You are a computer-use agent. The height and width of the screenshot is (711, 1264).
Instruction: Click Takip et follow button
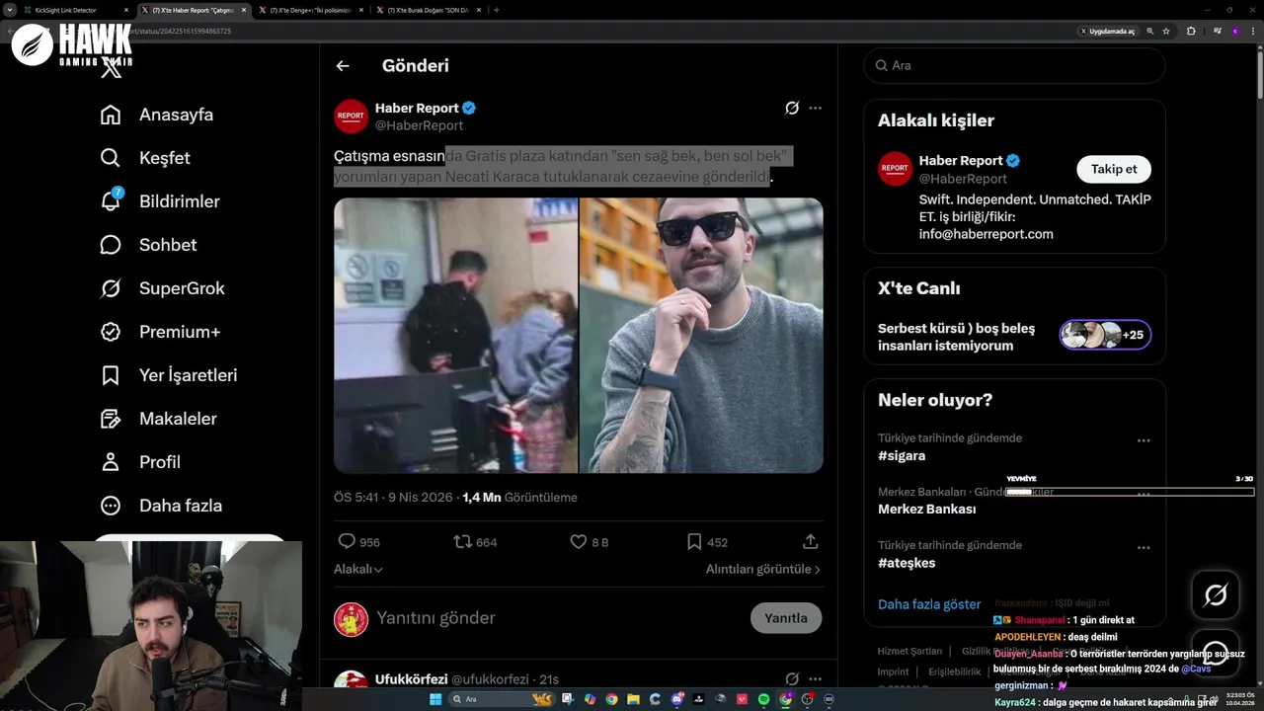click(1114, 169)
